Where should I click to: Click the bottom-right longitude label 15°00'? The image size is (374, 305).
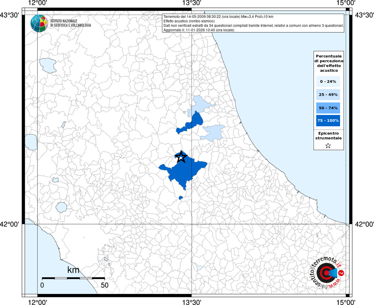[x=346, y=302]
